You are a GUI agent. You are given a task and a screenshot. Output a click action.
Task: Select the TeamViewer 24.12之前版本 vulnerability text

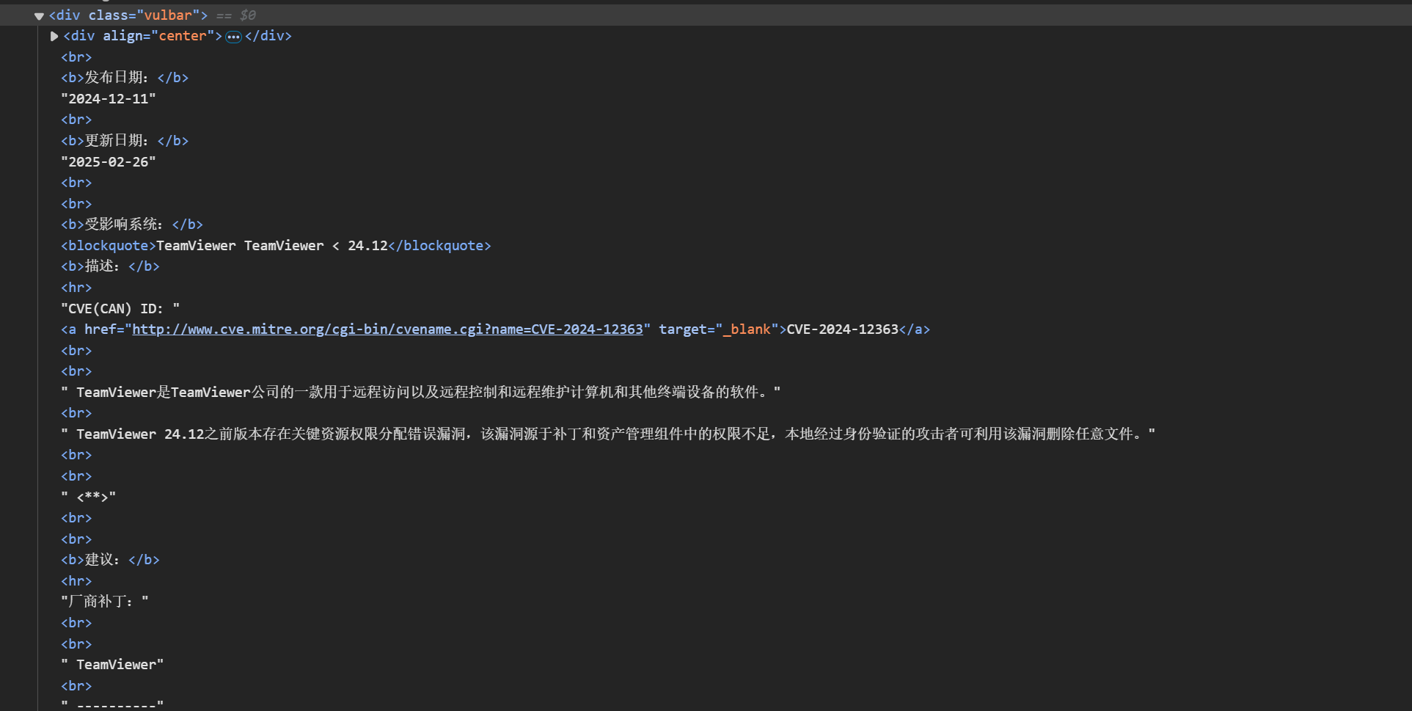point(608,434)
